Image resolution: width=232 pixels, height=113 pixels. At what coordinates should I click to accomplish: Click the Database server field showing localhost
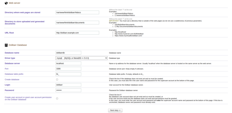point(69,63)
